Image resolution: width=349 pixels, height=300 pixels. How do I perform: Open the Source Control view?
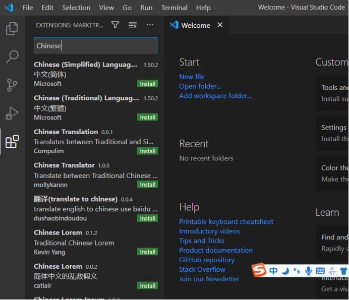pos(12,85)
